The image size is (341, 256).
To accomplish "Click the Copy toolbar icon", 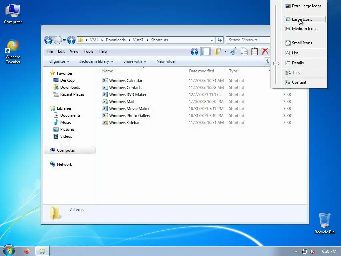I will pos(244,52).
